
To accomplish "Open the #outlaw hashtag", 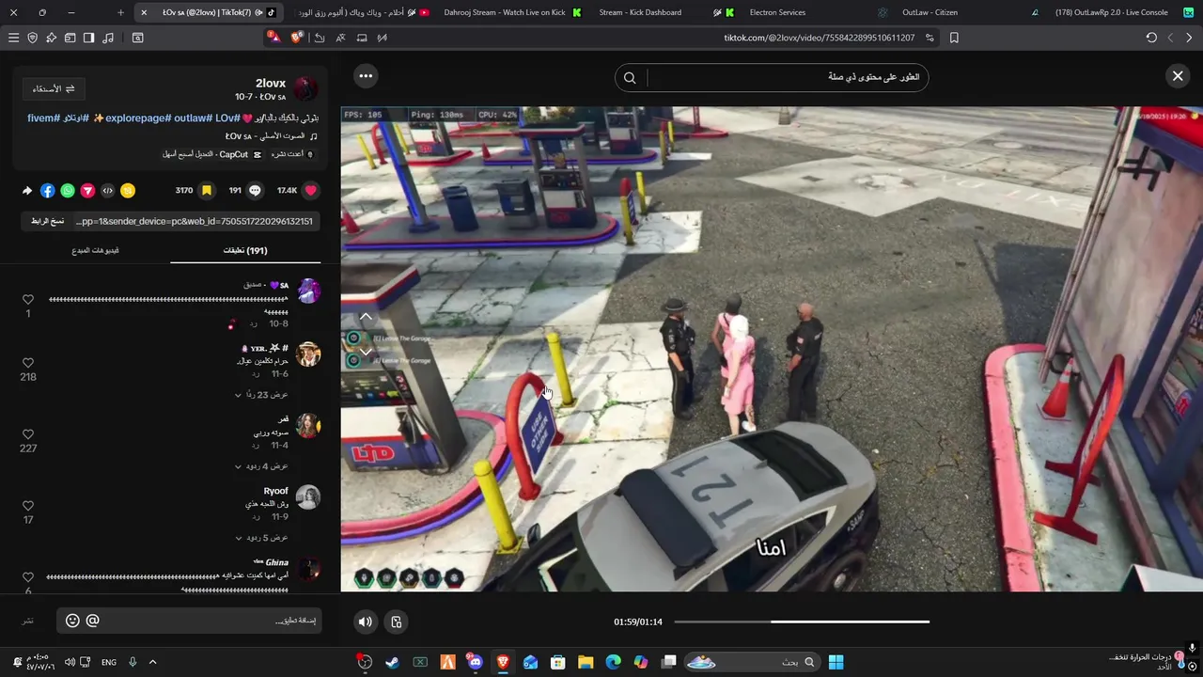I will click(194, 118).
